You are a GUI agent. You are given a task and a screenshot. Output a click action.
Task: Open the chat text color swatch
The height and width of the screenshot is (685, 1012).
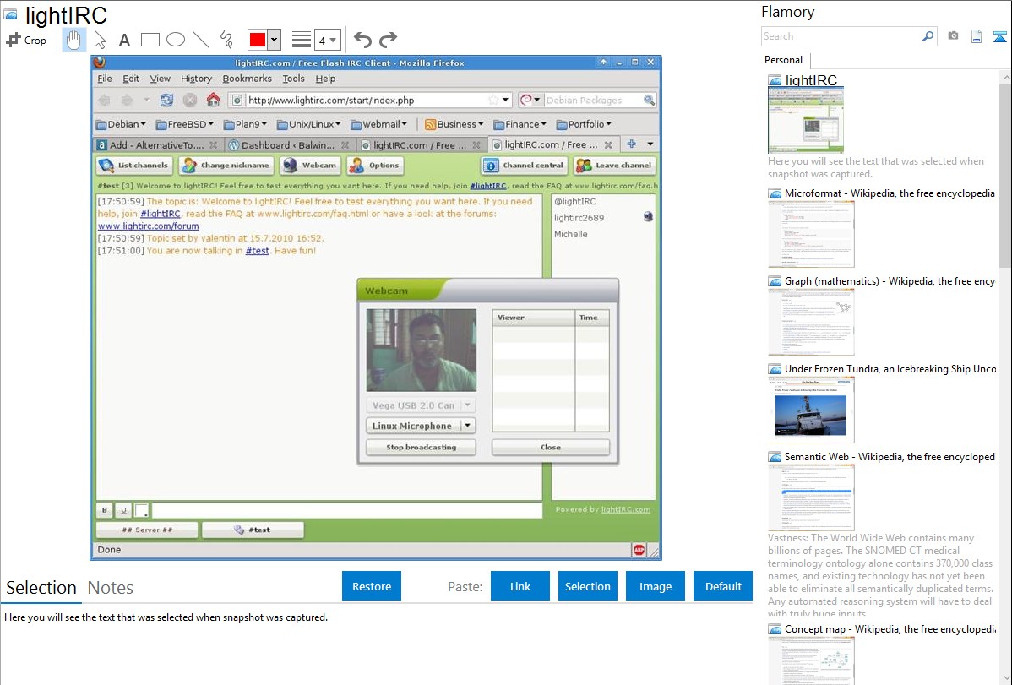[142, 511]
